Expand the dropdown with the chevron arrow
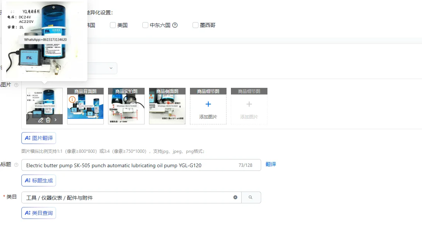This screenshot has height=227, width=422. tap(111, 68)
